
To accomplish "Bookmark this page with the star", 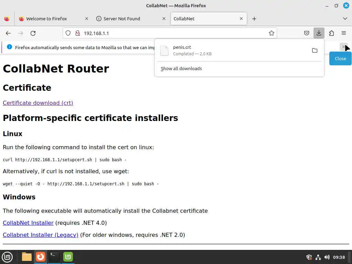I will point(272,33).
